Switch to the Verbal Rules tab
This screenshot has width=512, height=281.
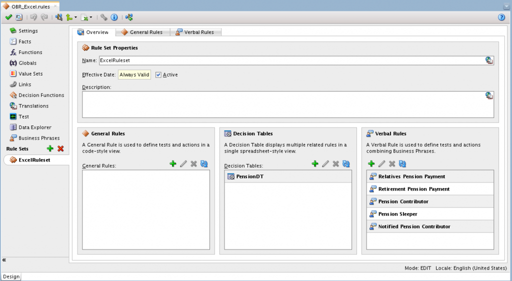[x=195, y=32]
